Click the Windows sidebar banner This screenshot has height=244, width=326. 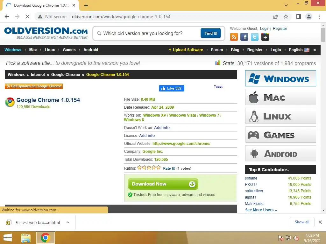point(280,78)
